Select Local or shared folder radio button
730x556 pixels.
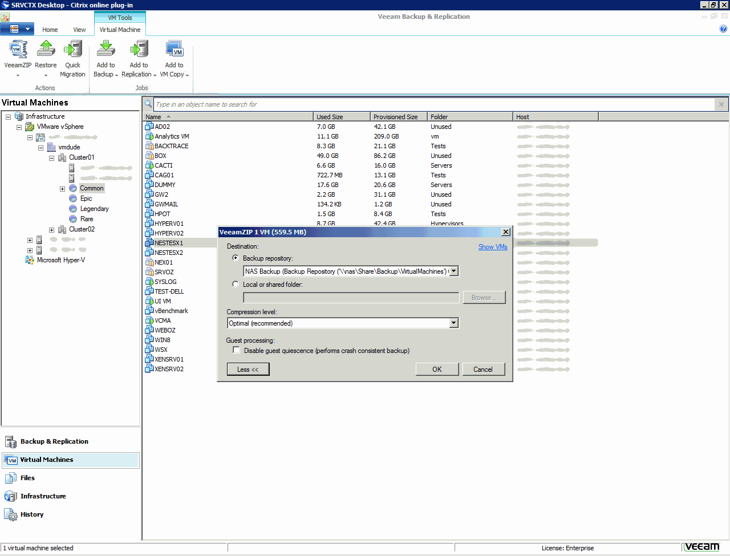[x=236, y=284]
